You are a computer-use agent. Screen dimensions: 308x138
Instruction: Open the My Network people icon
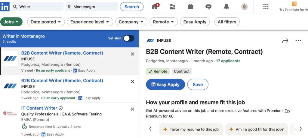(x=172, y=7)
